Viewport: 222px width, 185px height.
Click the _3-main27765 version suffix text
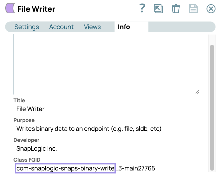pos(136,168)
